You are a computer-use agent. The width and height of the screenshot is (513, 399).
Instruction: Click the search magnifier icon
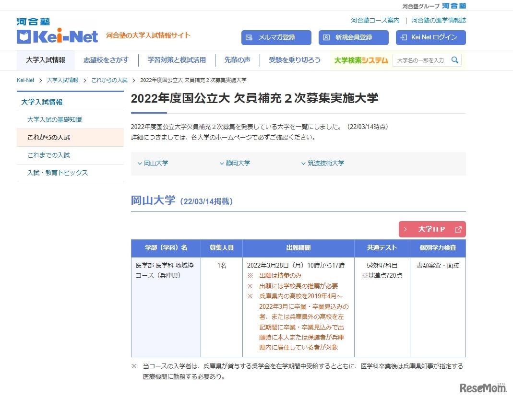click(x=454, y=60)
